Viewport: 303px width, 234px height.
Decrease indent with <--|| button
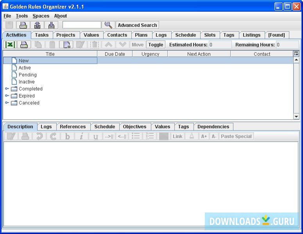(122, 136)
